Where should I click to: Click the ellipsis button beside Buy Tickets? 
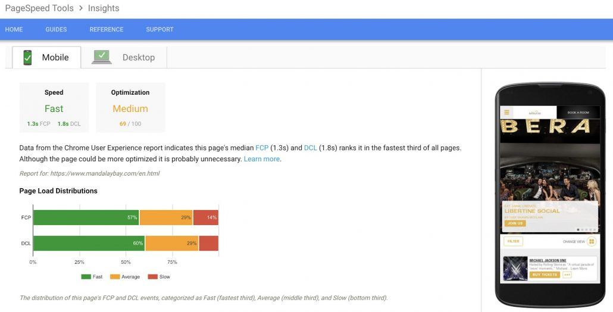(567, 275)
